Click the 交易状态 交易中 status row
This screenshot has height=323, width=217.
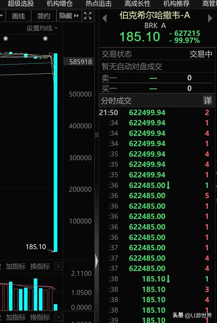pyautogui.click(x=157, y=54)
